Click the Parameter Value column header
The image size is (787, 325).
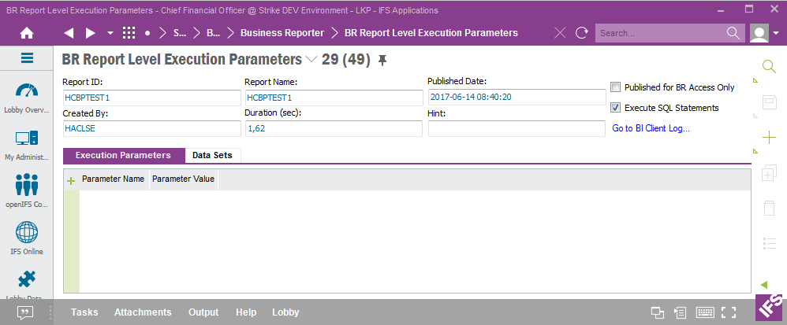tap(184, 179)
